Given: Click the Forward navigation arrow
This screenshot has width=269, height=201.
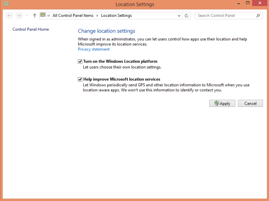Looking at the screenshot, I should [19, 16].
